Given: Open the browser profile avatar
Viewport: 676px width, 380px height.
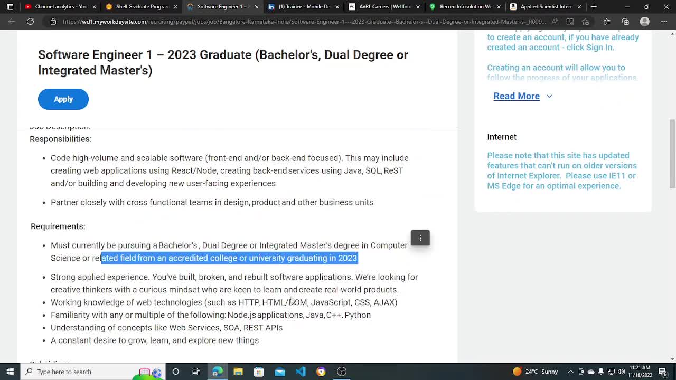Looking at the screenshot, I should click(x=644, y=22).
